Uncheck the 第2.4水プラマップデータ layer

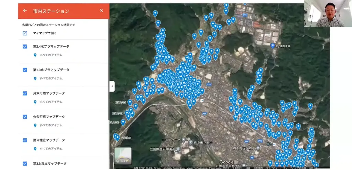[25, 46]
